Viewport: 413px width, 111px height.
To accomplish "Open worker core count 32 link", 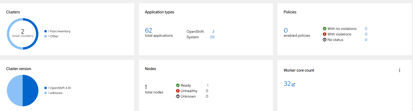I will click(x=287, y=84).
